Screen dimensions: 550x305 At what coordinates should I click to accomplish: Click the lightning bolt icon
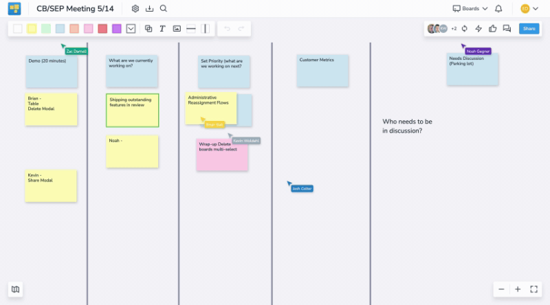coord(479,29)
